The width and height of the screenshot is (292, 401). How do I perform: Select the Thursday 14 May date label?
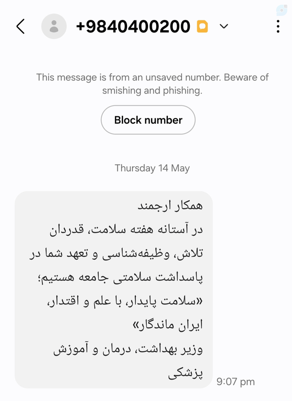tap(152, 168)
